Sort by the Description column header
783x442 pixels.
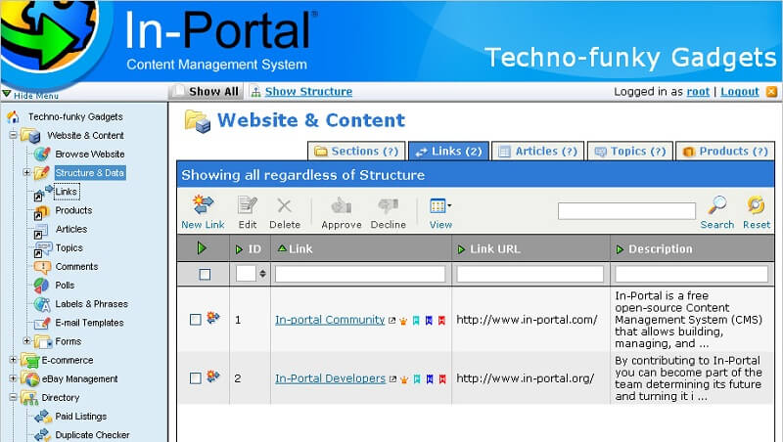pos(655,249)
